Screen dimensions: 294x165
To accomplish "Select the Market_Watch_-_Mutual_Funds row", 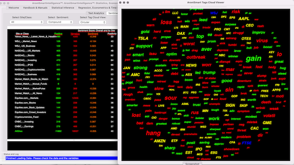I will (x=62, y=84).
